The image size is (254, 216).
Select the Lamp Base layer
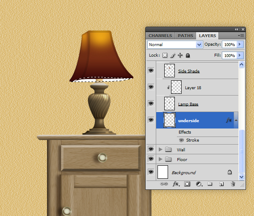point(188,104)
